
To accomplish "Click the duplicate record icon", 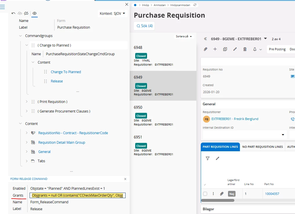I will [x=225, y=49].
